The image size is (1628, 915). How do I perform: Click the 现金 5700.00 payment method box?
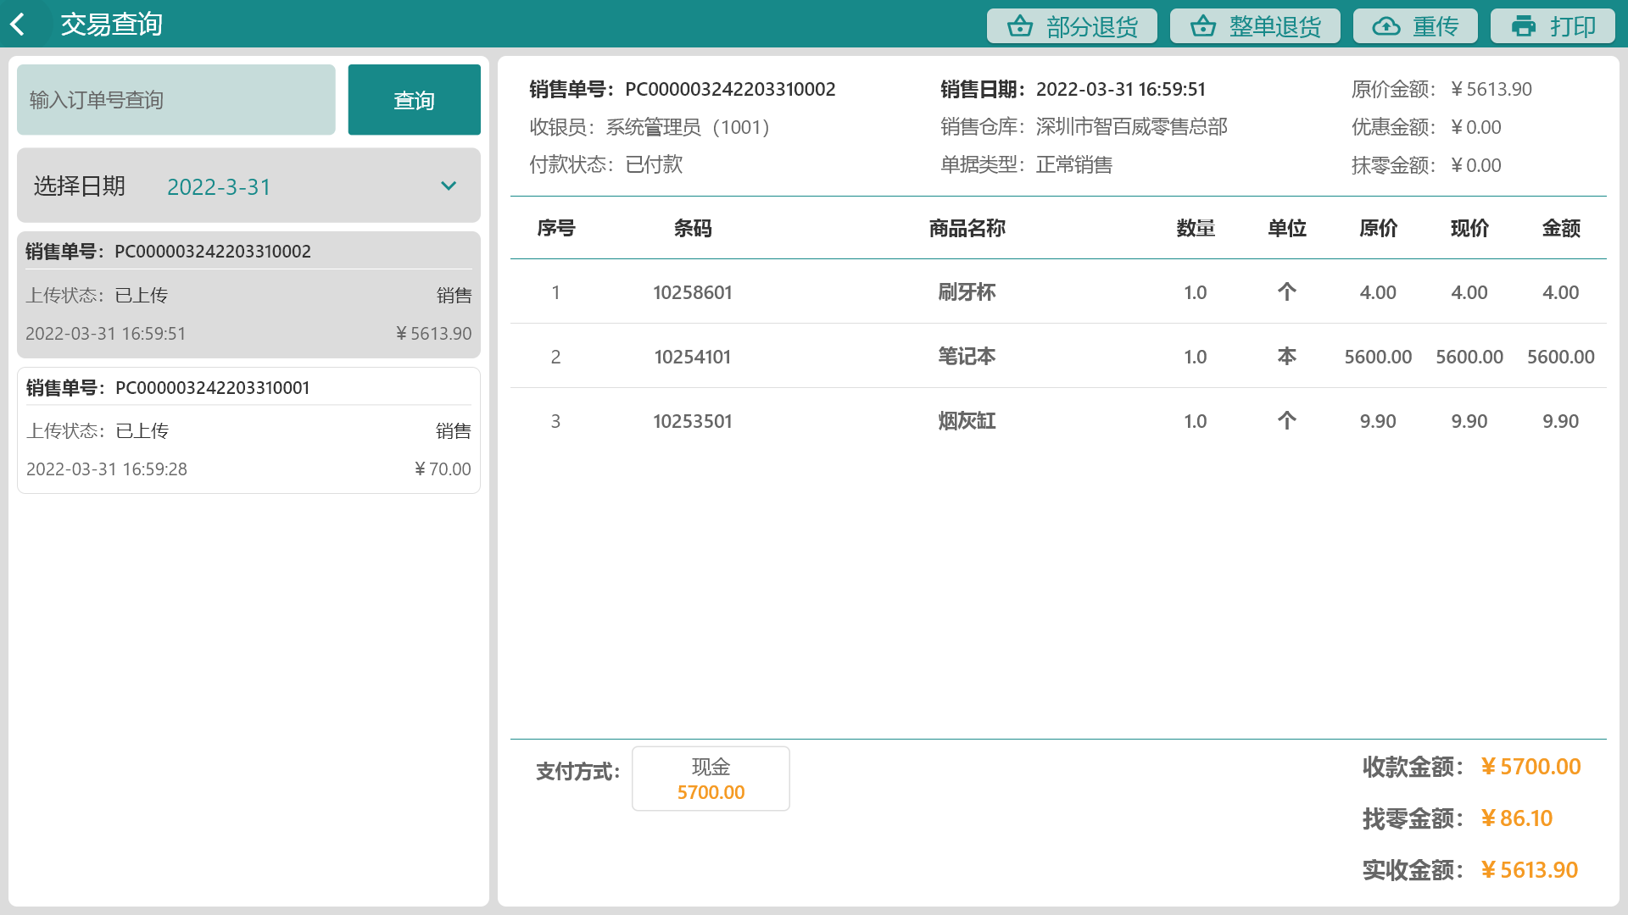711,779
